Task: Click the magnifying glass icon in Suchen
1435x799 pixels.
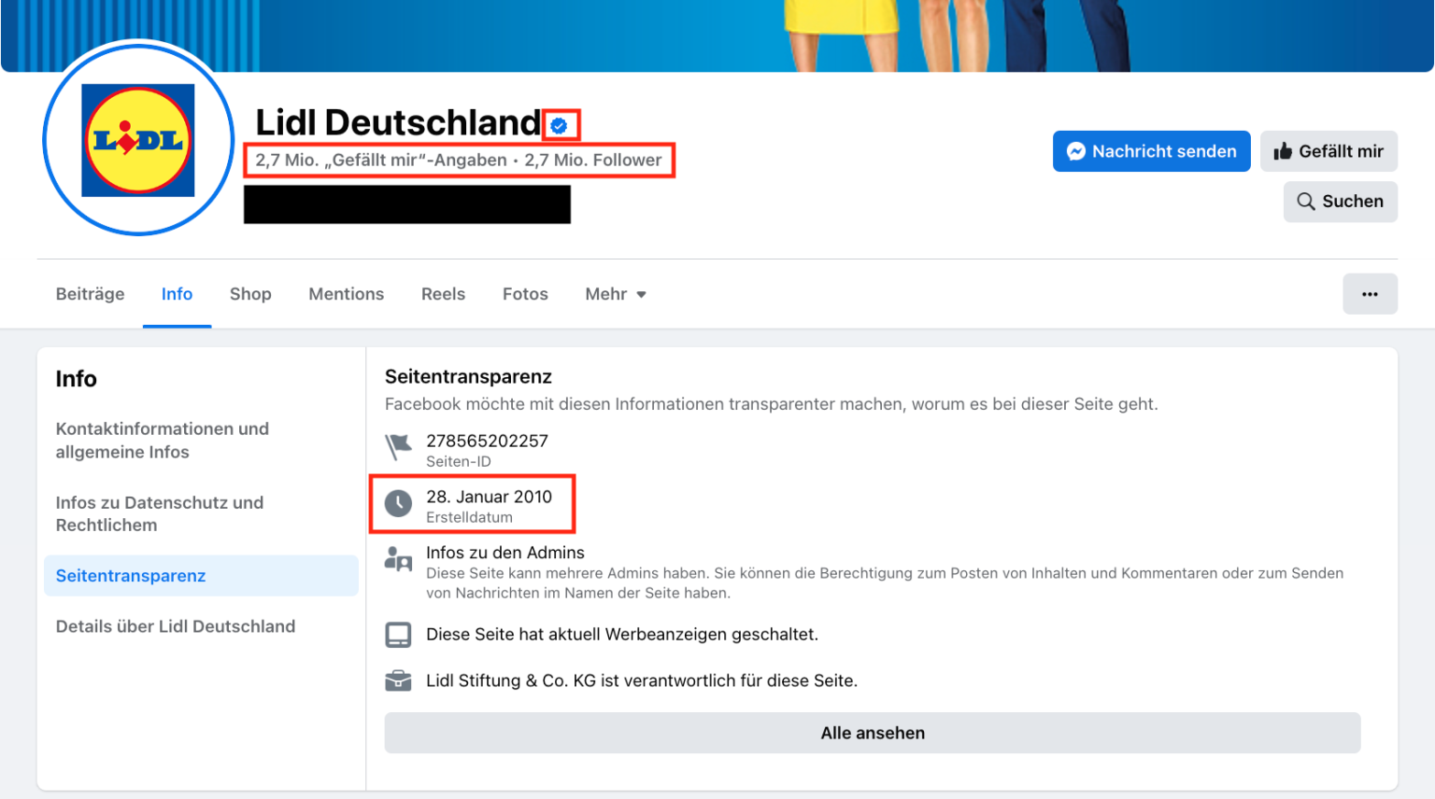Action: 1305,201
